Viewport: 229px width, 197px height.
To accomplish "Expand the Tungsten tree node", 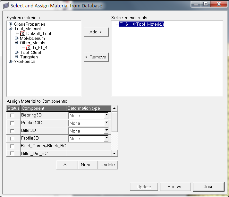I will [16, 57].
